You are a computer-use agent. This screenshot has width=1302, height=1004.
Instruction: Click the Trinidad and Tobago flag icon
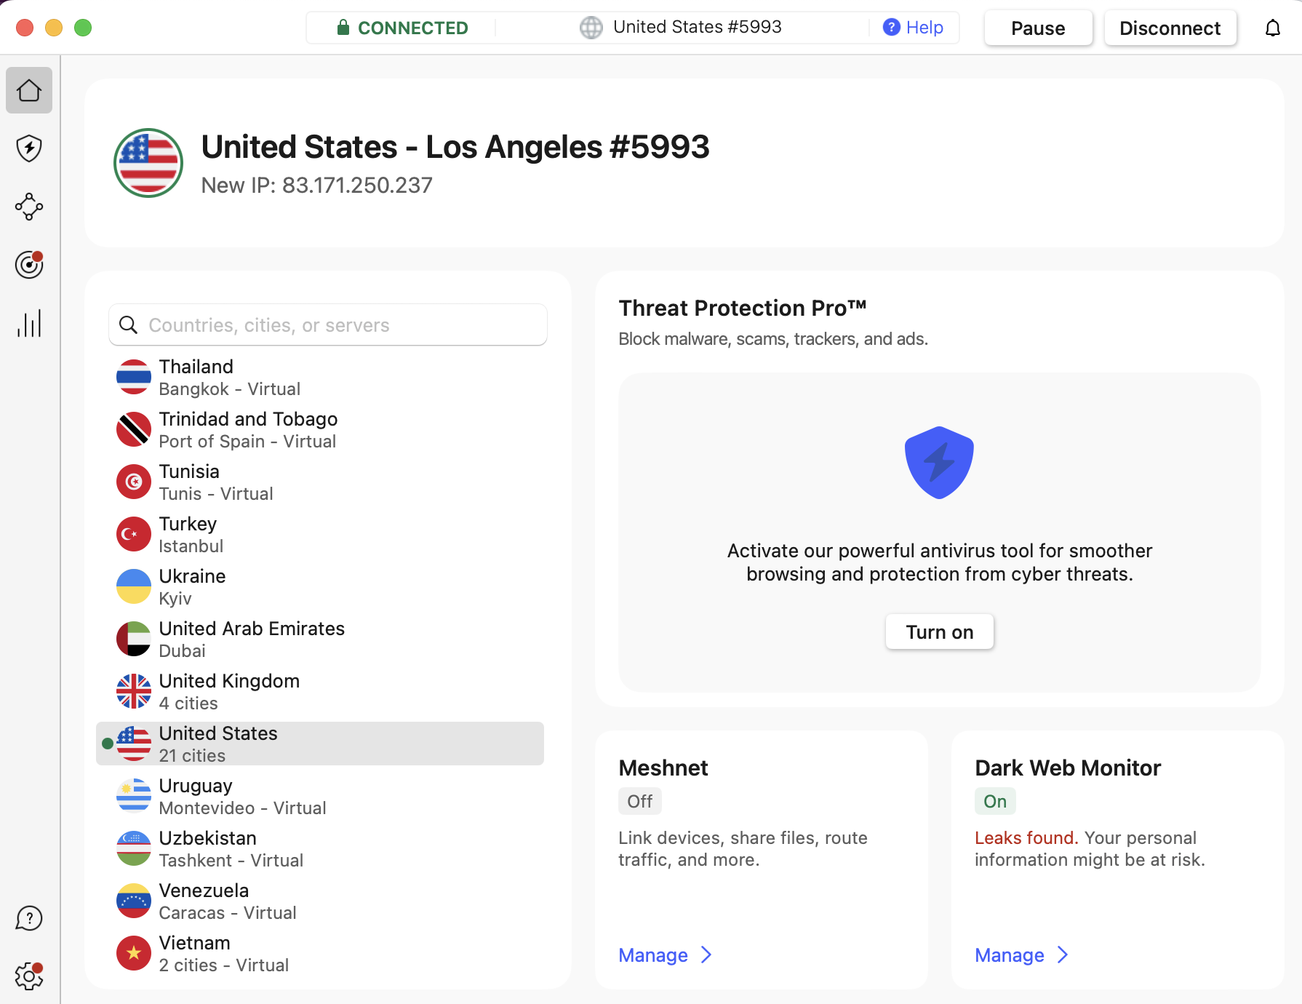tap(134, 429)
